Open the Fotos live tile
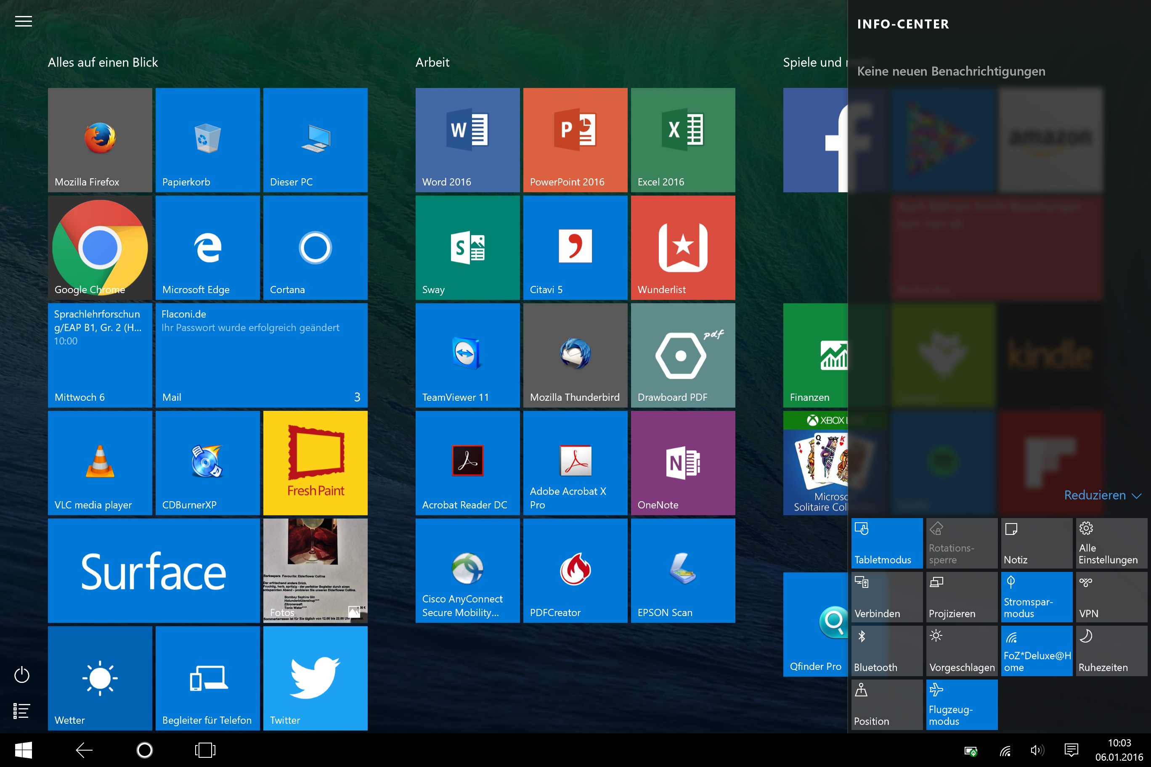 (315, 570)
